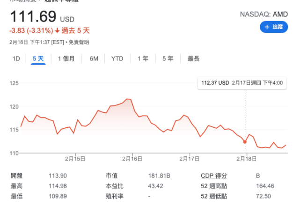
Task: Click the 2月18日 axis label
Action: (247, 159)
